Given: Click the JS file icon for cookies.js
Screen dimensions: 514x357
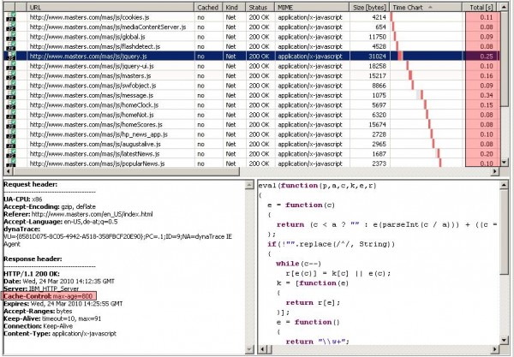Looking at the screenshot, I should [x=11, y=17].
